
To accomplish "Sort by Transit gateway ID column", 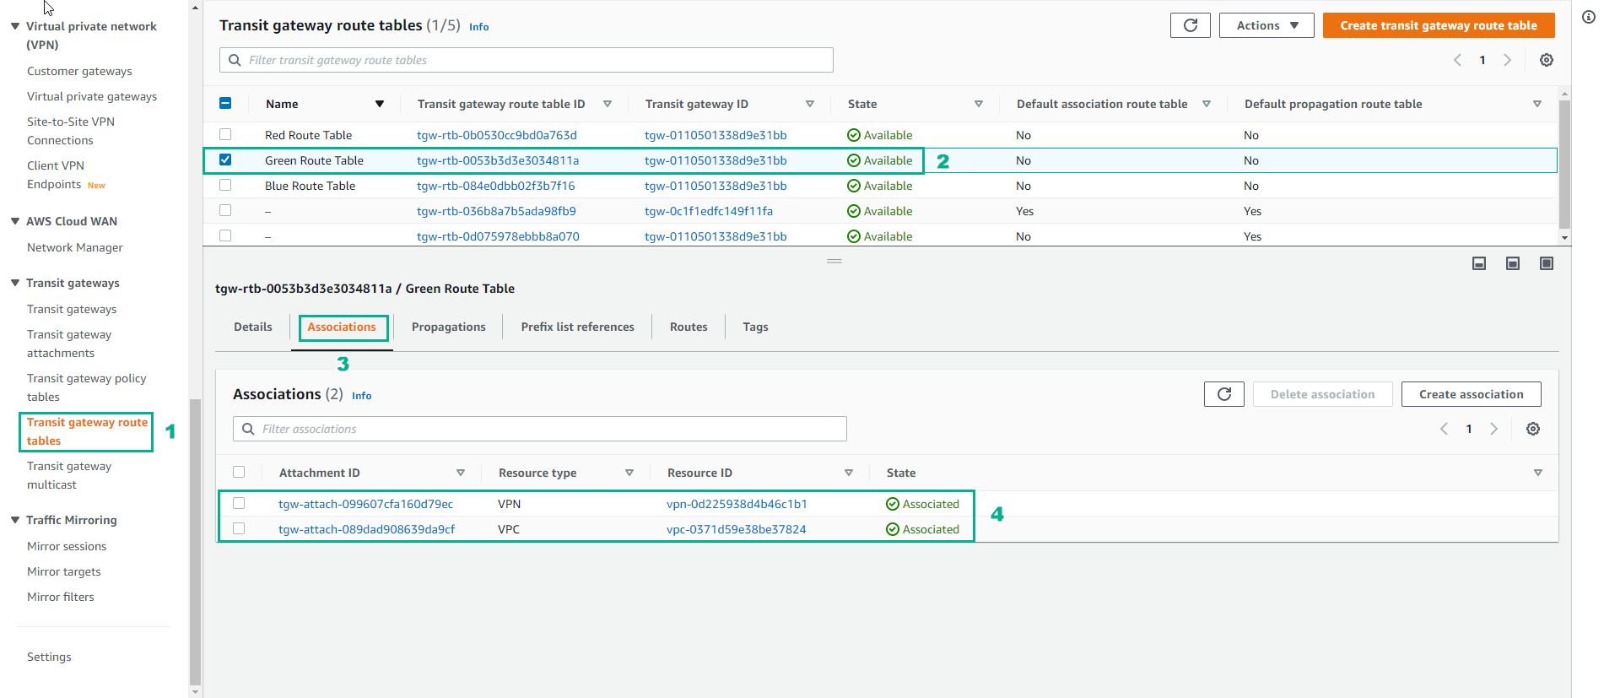I will point(810,104).
